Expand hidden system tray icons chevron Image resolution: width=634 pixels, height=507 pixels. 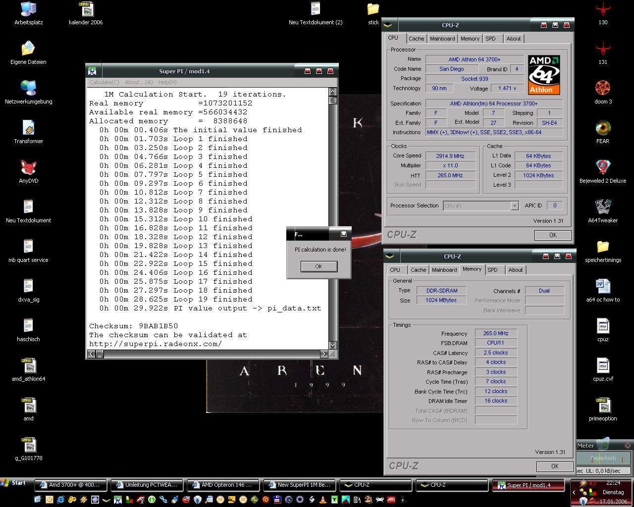tap(574, 493)
